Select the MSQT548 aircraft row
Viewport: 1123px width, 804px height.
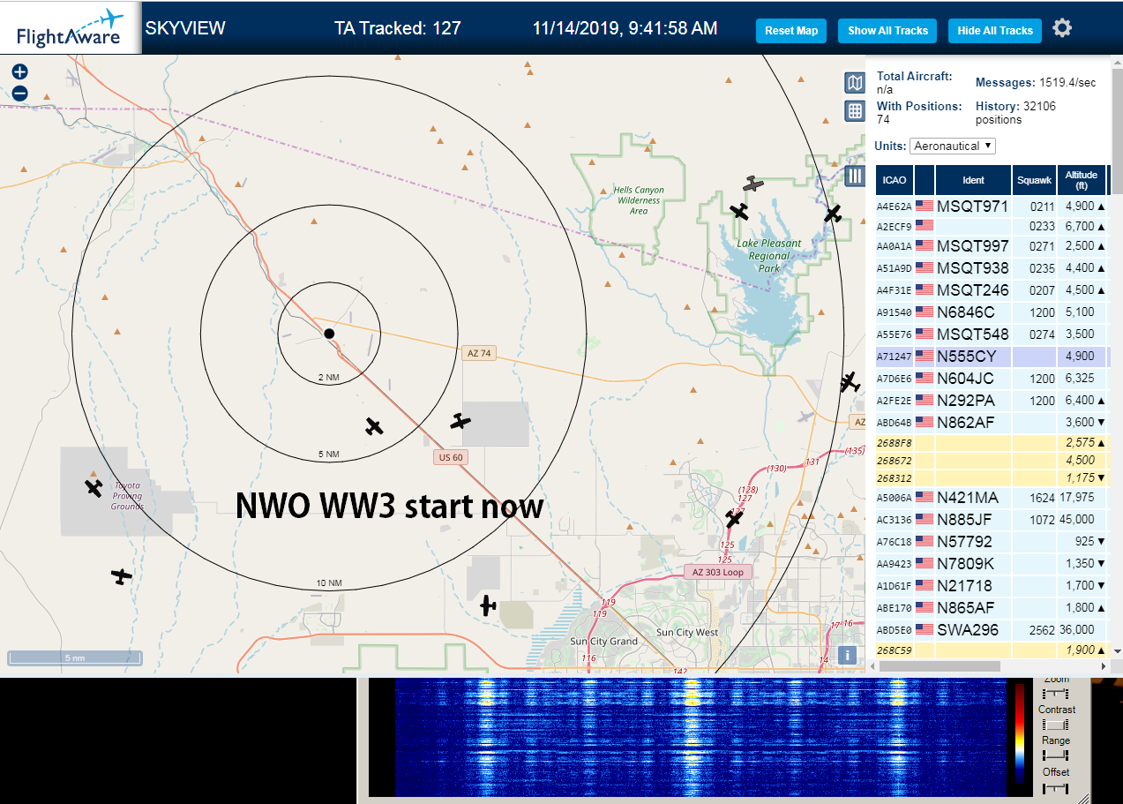(x=992, y=334)
